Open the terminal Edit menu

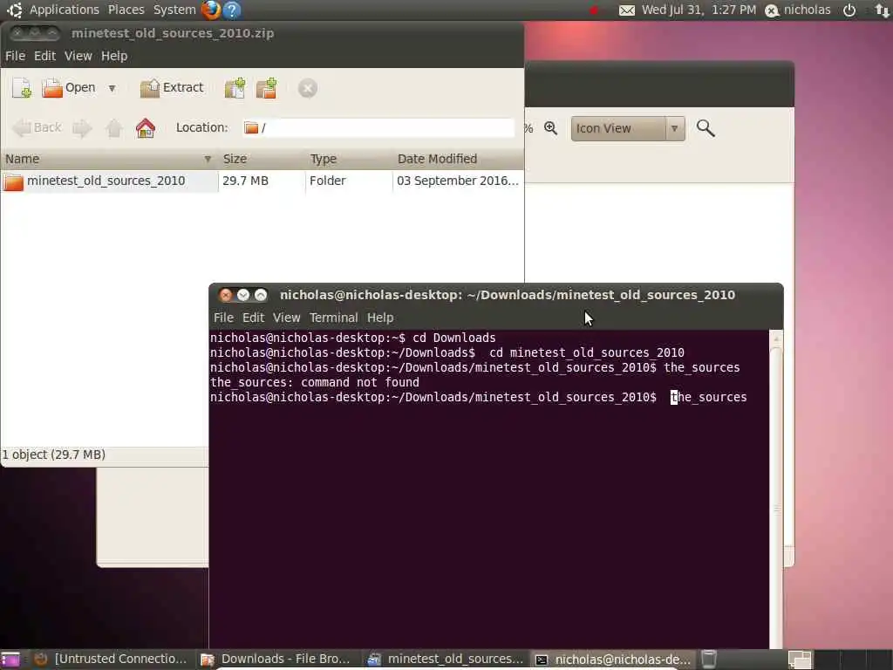pyautogui.click(x=253, y=318)
